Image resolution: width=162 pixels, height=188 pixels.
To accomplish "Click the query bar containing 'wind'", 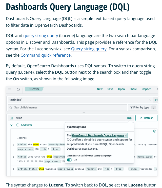I will 70,118.
